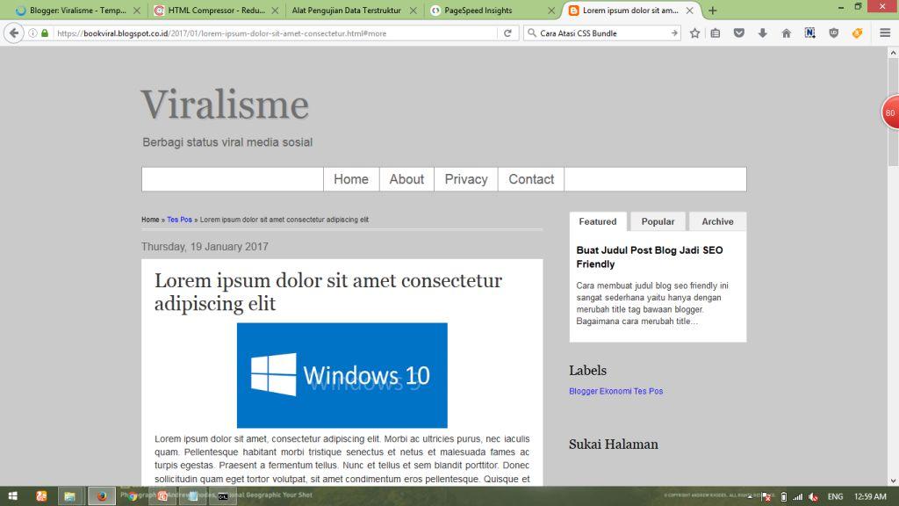Click the scrollbar down arrow
Image resolution: width=899 pixels, height=506 pixels.
pyautogui.click(x=893, y=481)
